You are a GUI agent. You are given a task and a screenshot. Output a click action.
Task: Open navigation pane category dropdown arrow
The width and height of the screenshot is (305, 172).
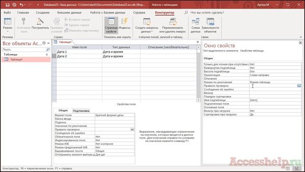[44, 43]
